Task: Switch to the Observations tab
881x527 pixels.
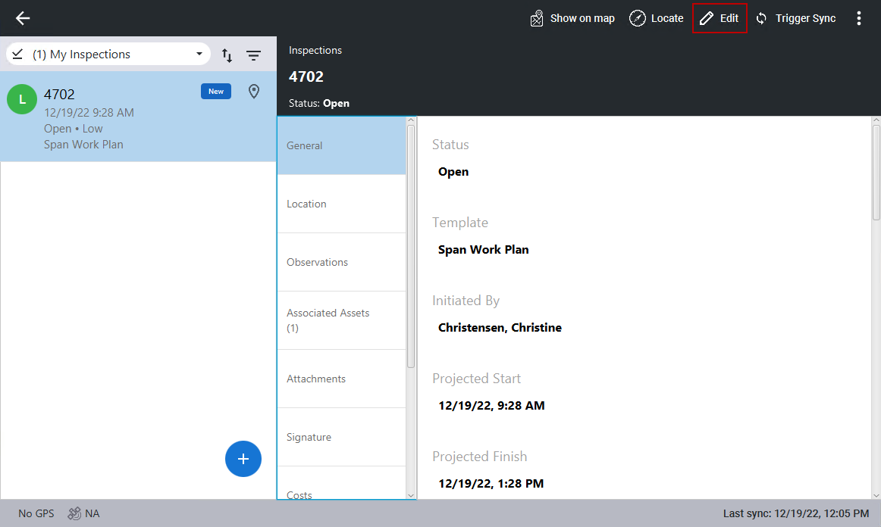Action: [x=341, y=262]
